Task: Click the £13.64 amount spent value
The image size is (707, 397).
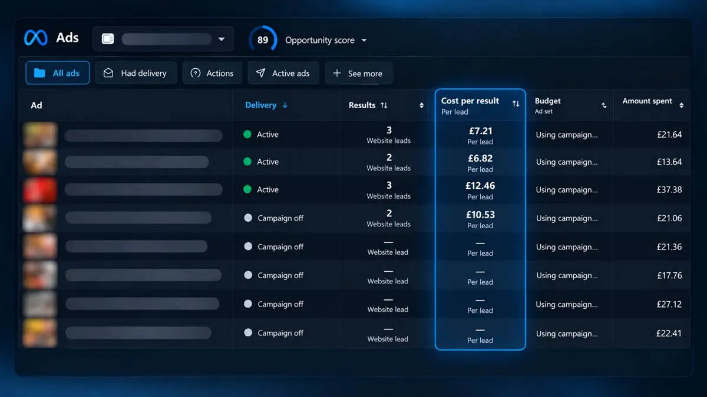Action: tap(669, 162)
